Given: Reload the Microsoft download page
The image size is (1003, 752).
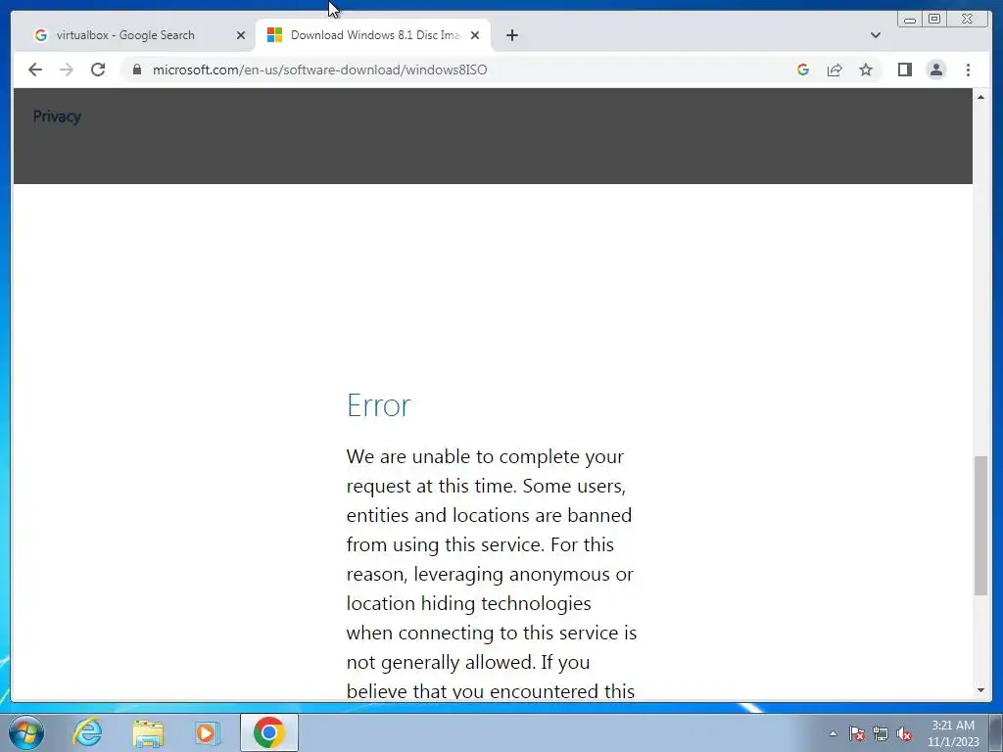Looking at the screenshot, I should pos(98,70).
